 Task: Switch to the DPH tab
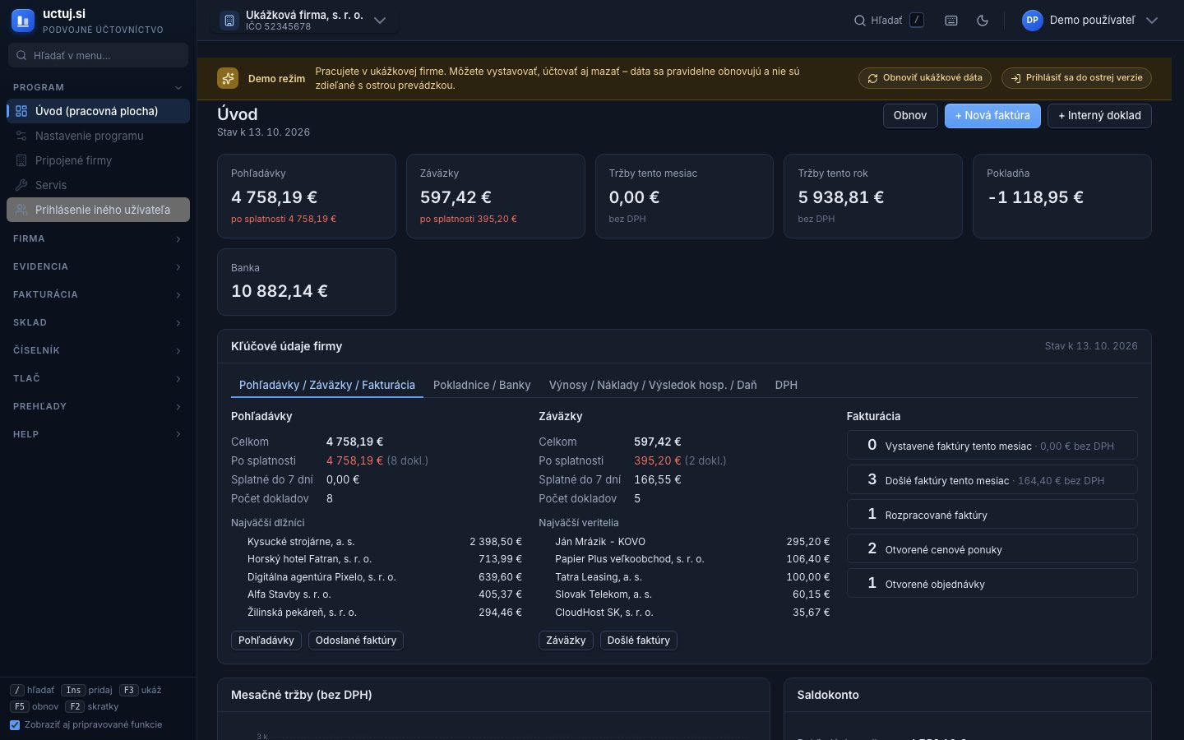point(786,385)
